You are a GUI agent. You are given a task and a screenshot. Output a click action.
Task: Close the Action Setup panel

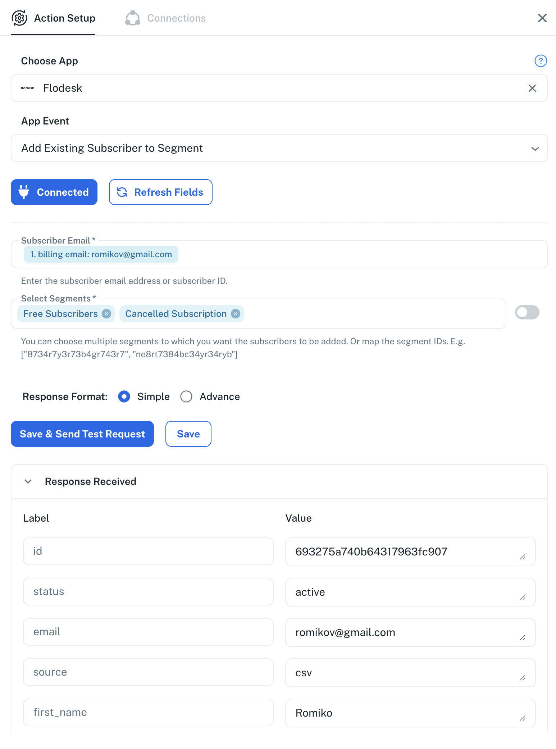(542, 18)
